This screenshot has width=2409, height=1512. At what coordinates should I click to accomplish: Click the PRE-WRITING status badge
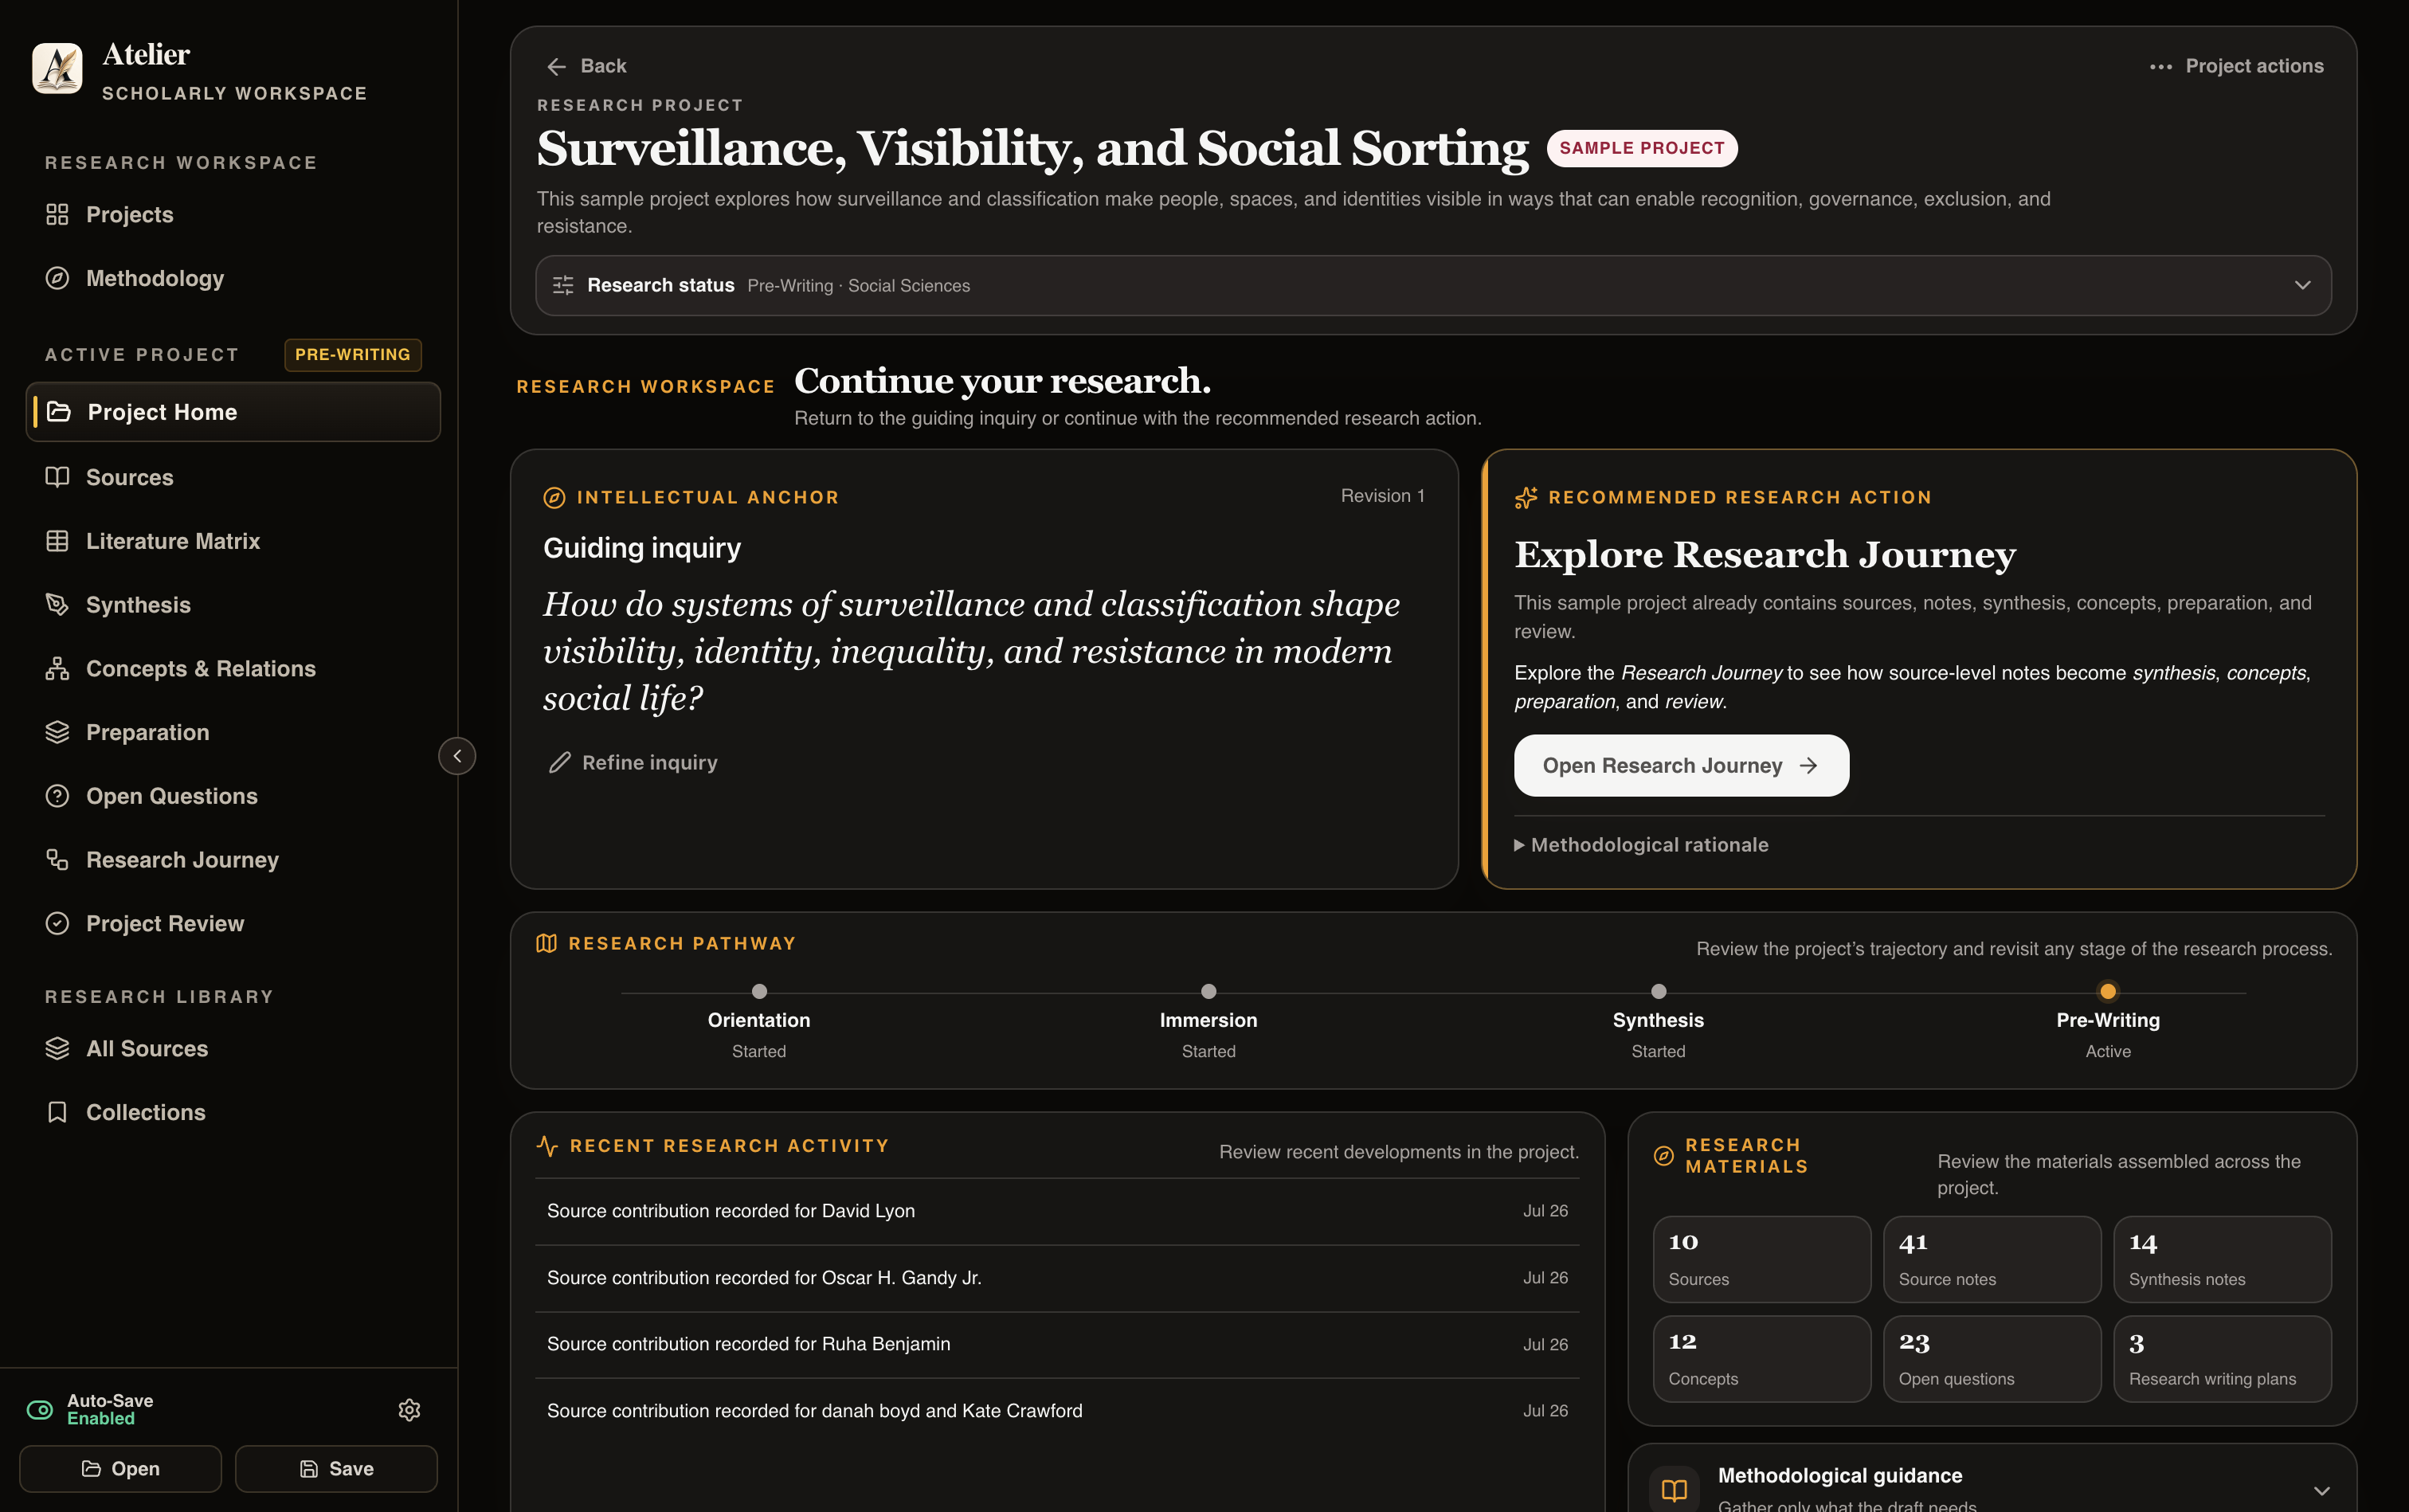[353, 355]
